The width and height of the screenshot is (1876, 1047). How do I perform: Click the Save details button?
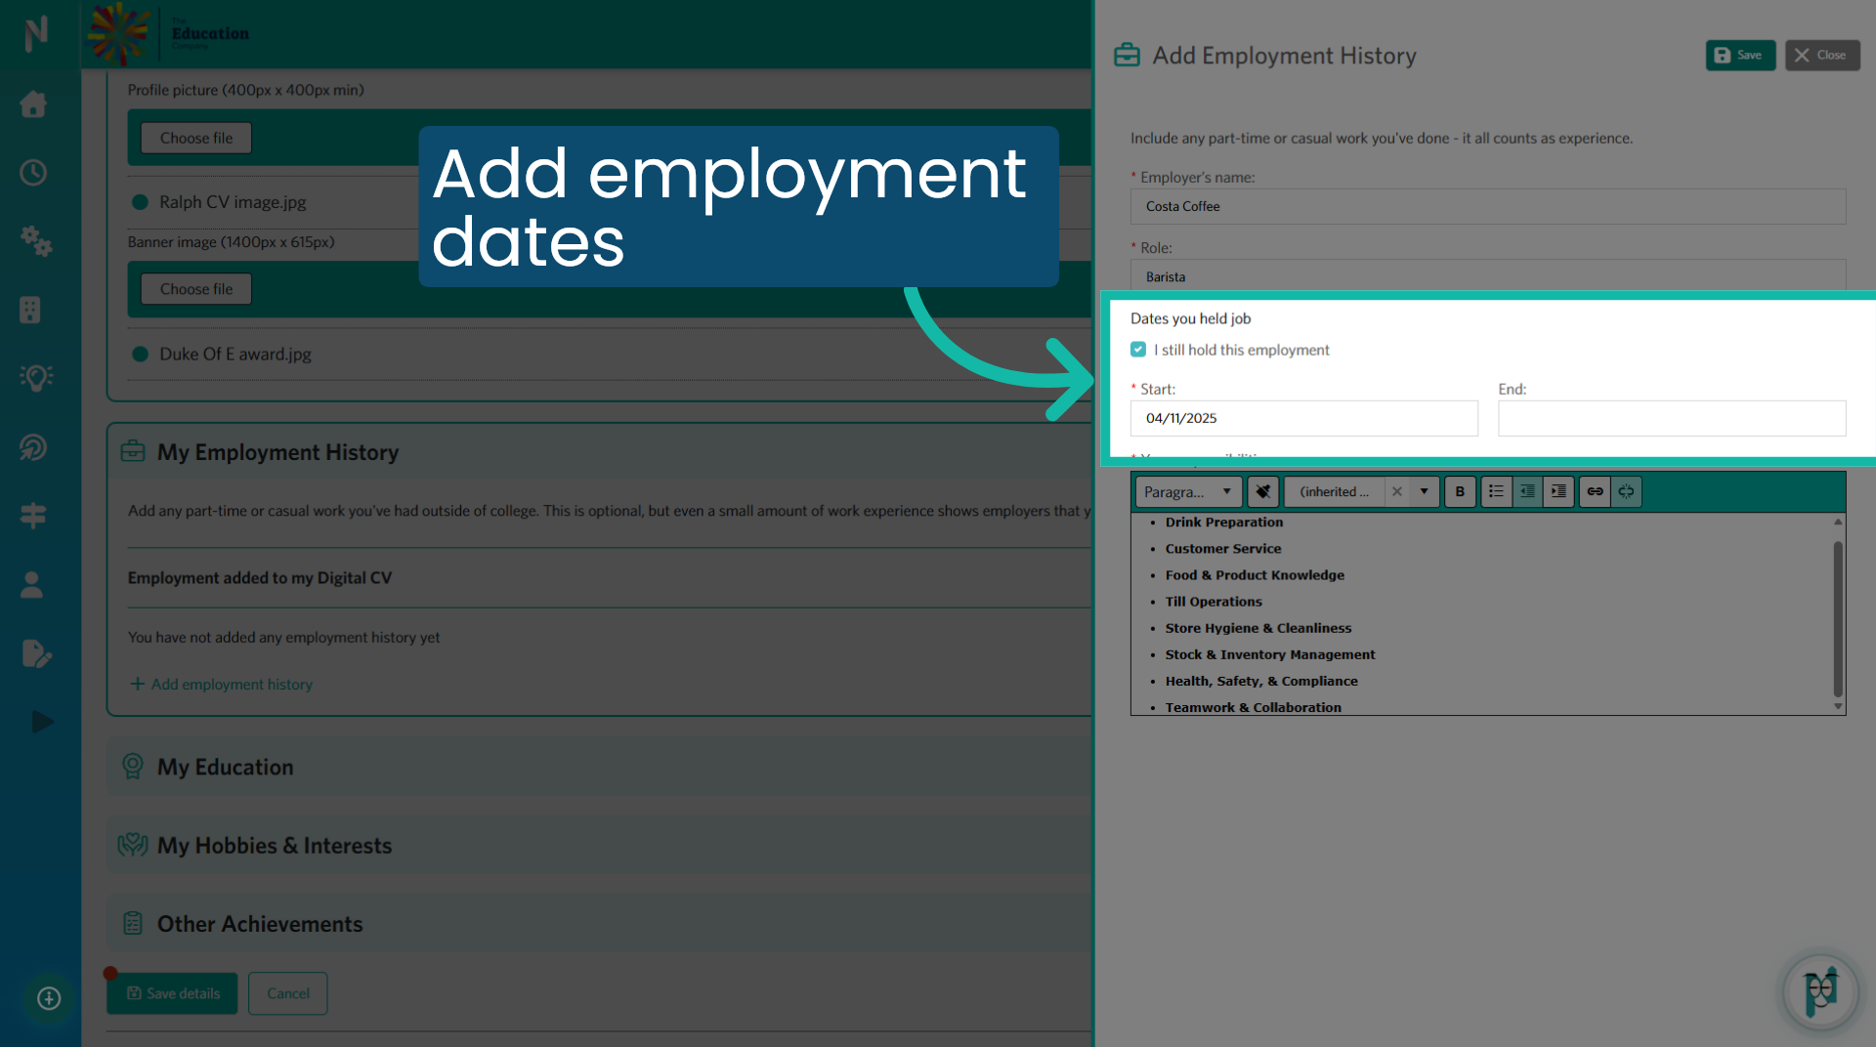tap(172, 993)
